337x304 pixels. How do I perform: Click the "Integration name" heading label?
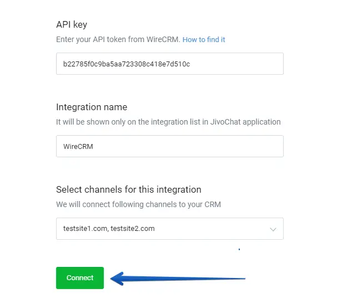pyautogui.click(x=92, y=107)
